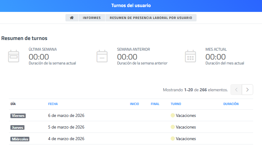Click the Jueves day badge
Screen dimensions: 262x145
(17, 127)
